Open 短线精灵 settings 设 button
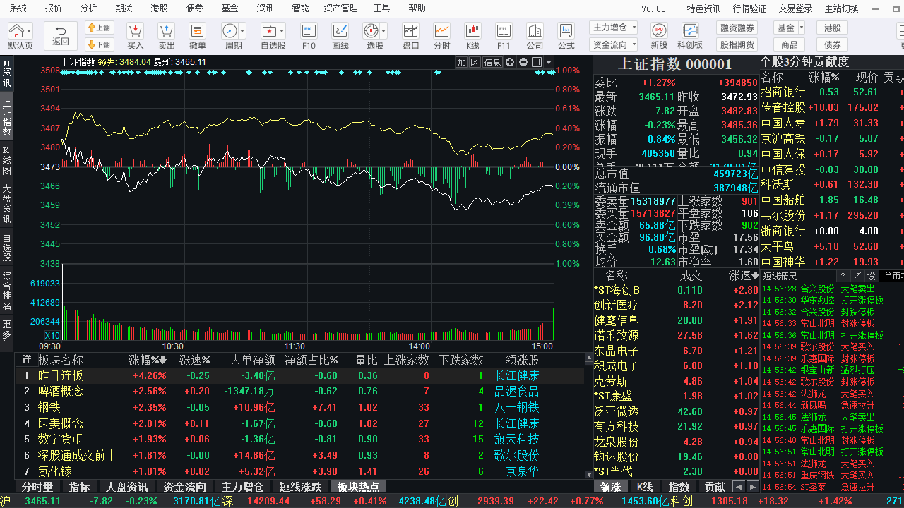This screenshot has height=508, width=904. tap(872, 276)
